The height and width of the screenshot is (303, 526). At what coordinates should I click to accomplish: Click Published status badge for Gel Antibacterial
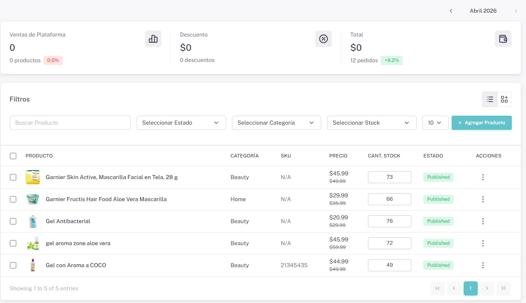click(438, 221)
